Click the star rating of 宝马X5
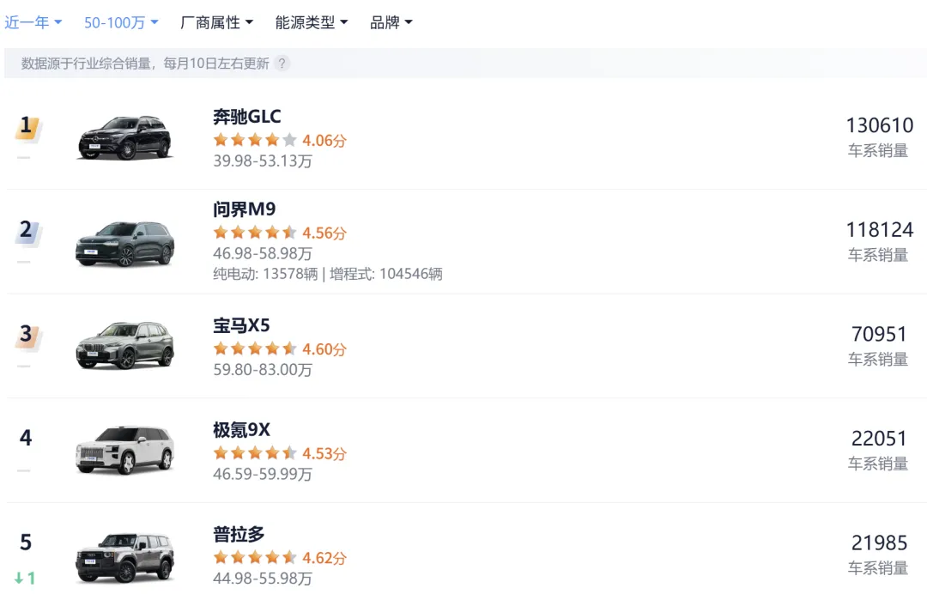This screenshot has height=594, width=927. (255, 349)
